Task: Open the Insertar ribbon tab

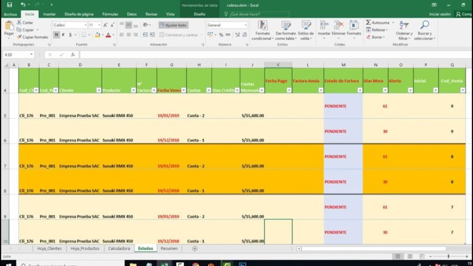Action: pyautogui.click(x=49, y=14)
